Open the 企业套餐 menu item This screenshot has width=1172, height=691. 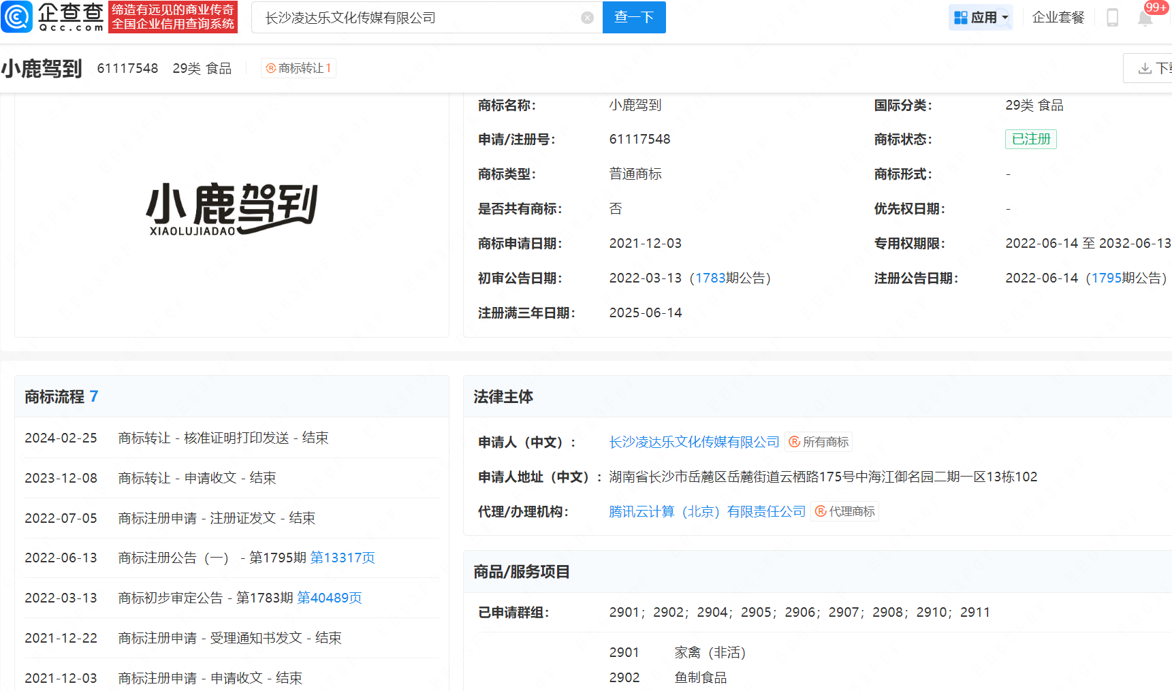(1058, 18)
